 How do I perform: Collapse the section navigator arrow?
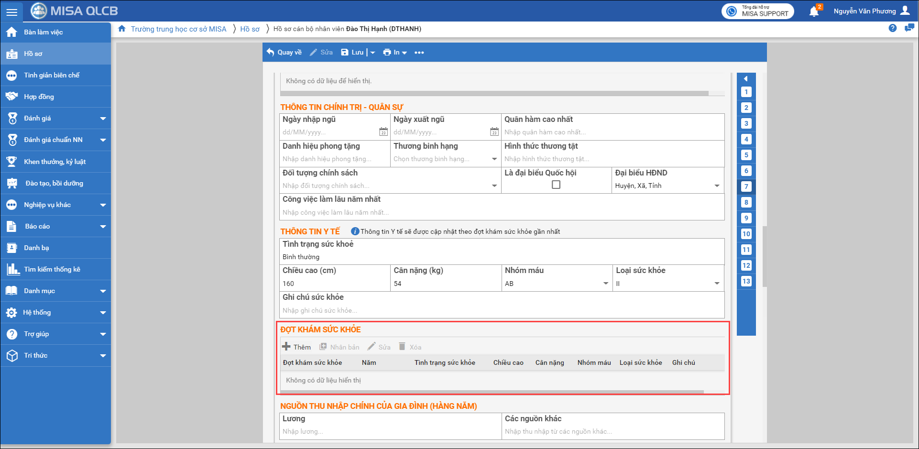click(746, 79)
